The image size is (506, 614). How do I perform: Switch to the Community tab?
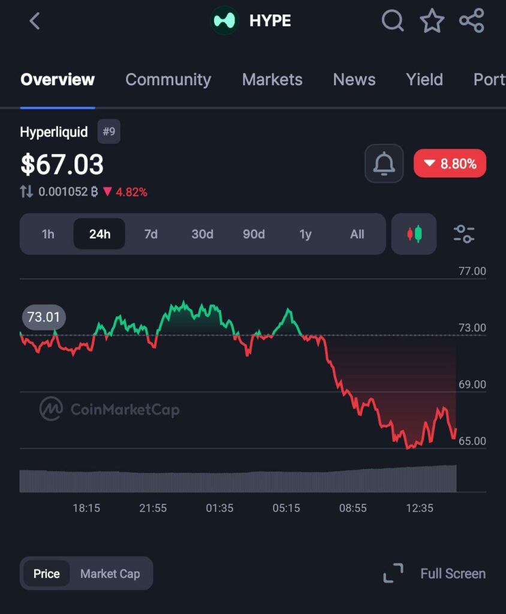point(168,80)
